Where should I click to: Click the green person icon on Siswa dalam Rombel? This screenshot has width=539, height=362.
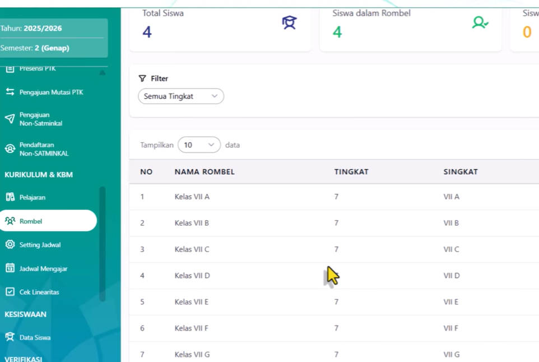point(480,22)
